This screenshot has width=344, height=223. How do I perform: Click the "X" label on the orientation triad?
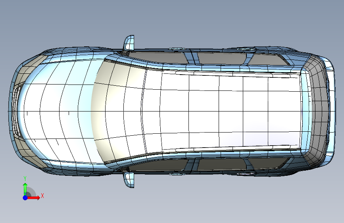pos(42,196)
